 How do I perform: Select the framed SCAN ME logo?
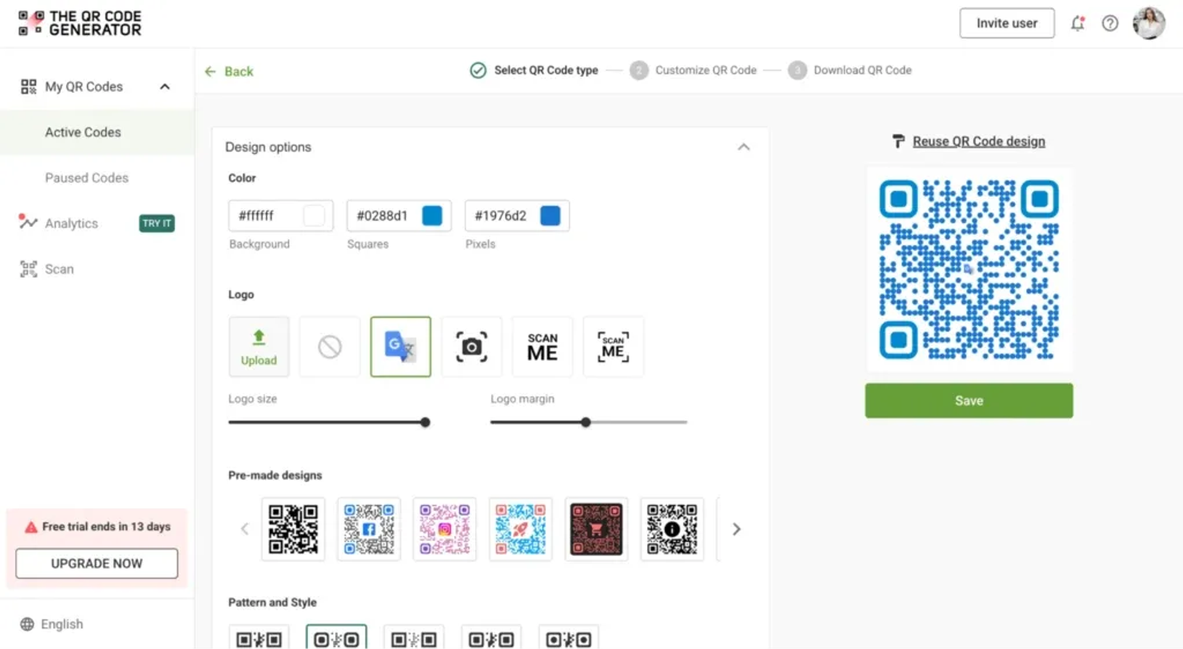click(x=613, y=347)
